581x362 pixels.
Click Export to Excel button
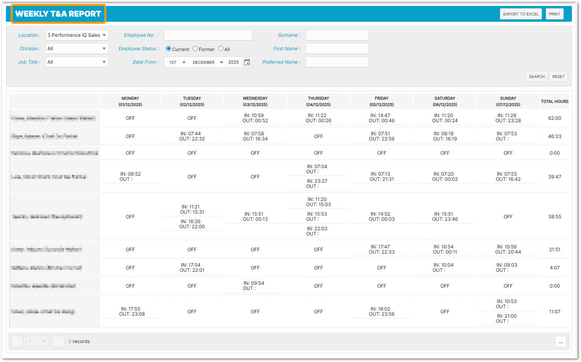pyautogui.click(x=521, y=14)
